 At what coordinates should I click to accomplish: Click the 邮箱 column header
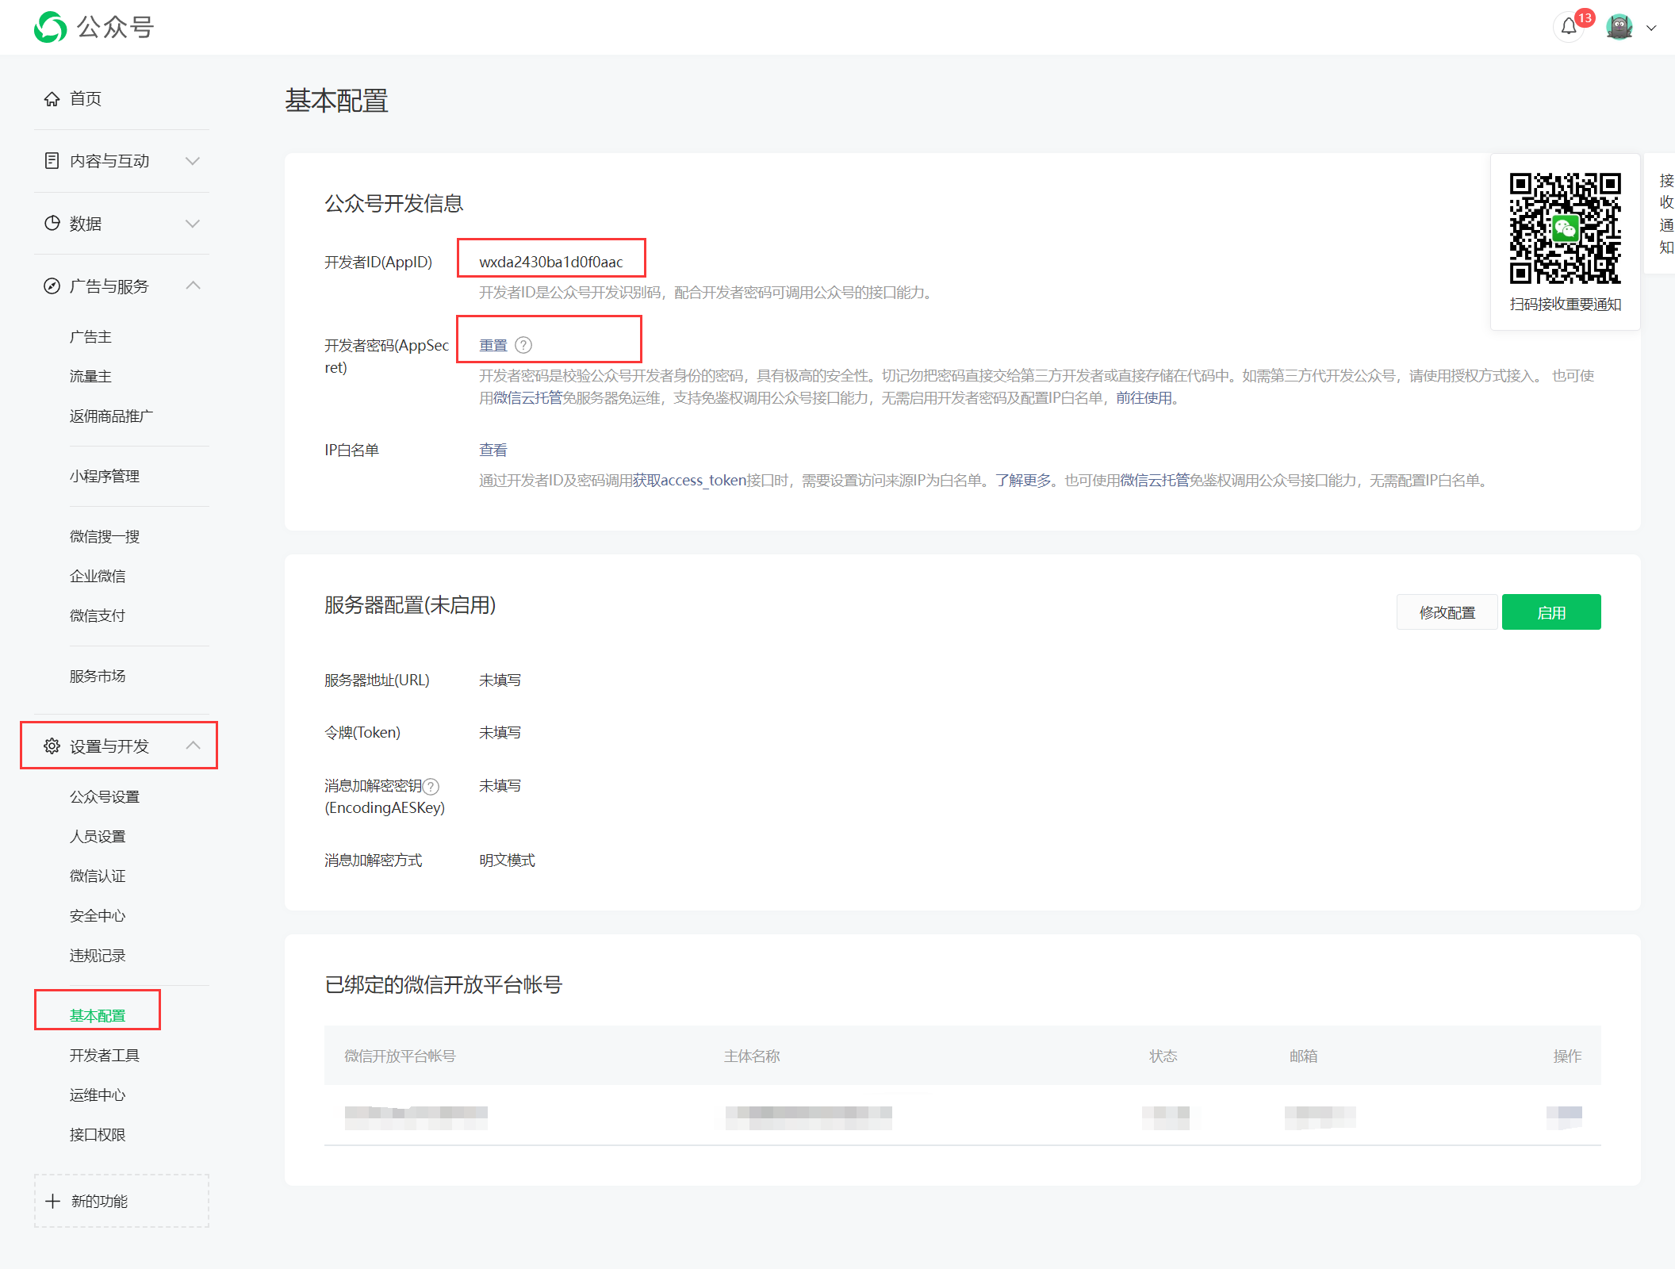click(x=1303, y=1056)
